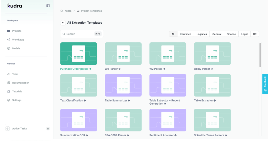This screenshot has height=141, width=268.
Task: Open W2 Parser template thumbnail
Action: (x=168, y=54)
